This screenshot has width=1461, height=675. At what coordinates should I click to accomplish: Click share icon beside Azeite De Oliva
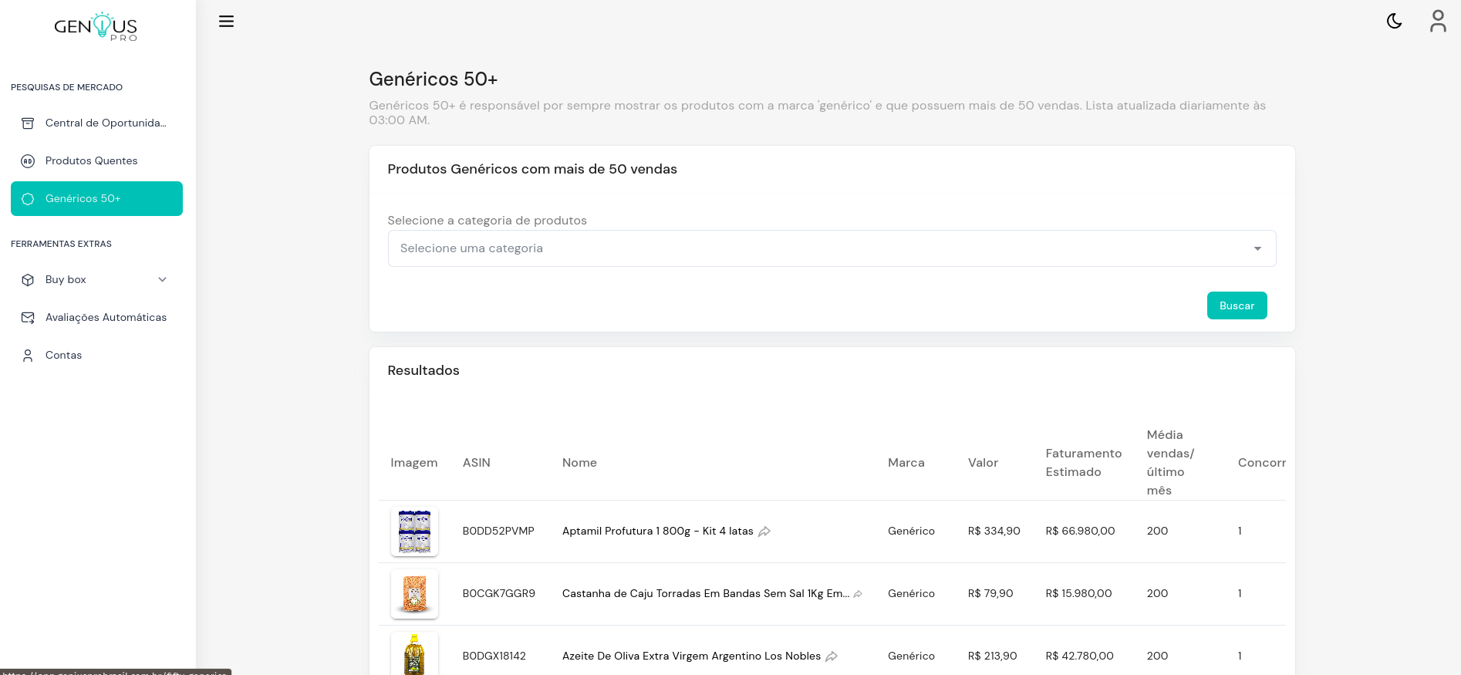pos(832,656)
